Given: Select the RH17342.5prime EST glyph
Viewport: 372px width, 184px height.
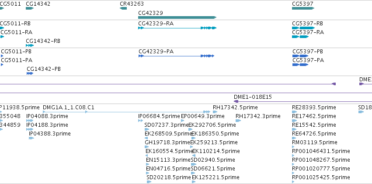Looking at the screenshot, I should [x=215, y=112].
